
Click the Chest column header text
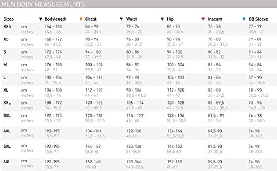pos(91,19)
